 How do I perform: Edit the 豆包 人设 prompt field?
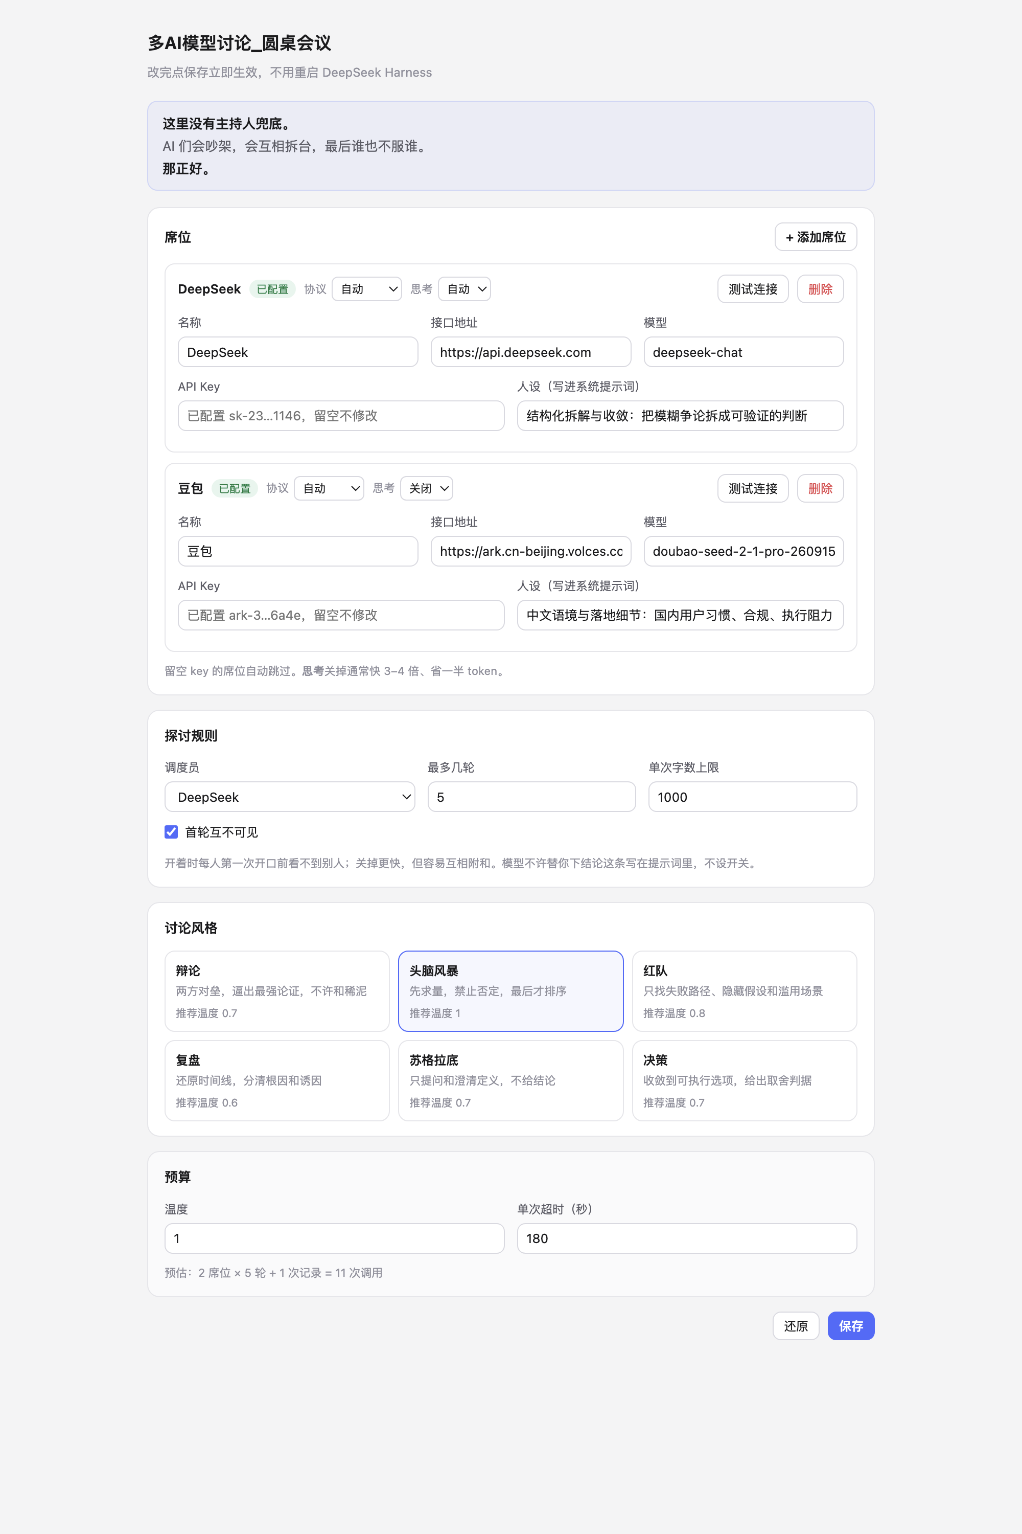(x=680, y=615)
